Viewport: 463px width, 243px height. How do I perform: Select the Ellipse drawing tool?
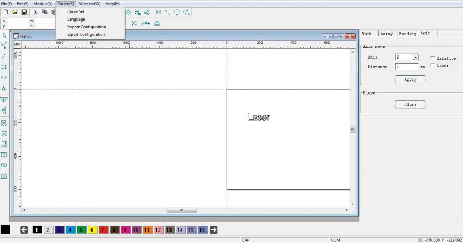click(4, 77)
